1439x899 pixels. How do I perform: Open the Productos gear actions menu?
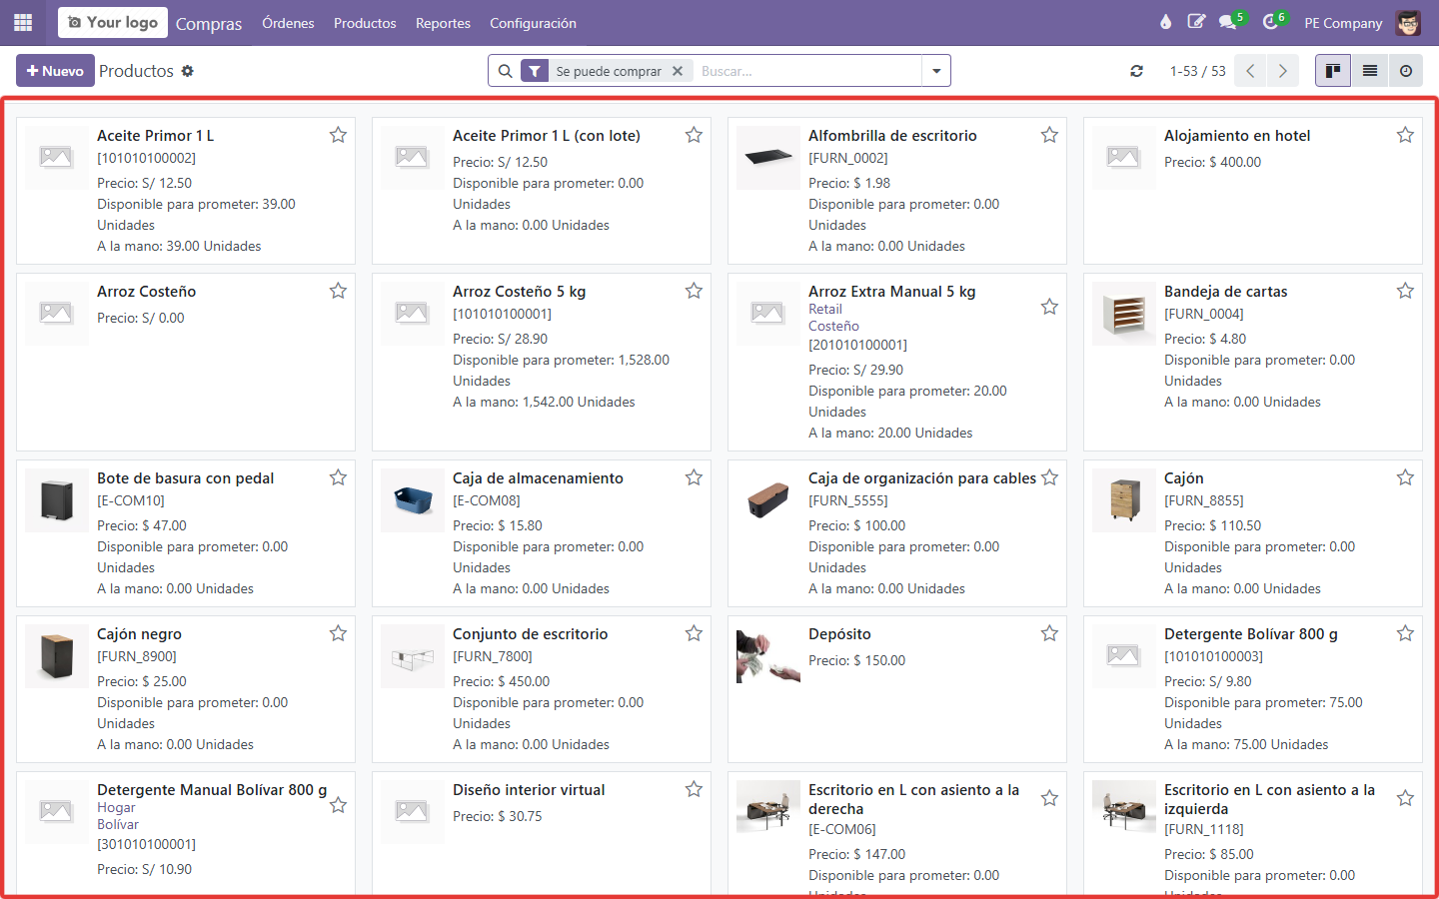tap(187, 71)
